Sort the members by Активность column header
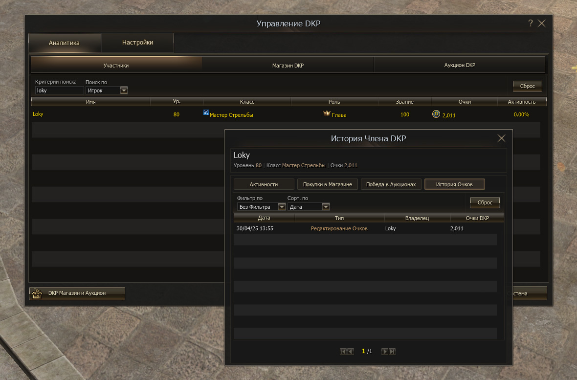Image resolution: width=577 pixels, height=380 pixels. click(521, 102)
